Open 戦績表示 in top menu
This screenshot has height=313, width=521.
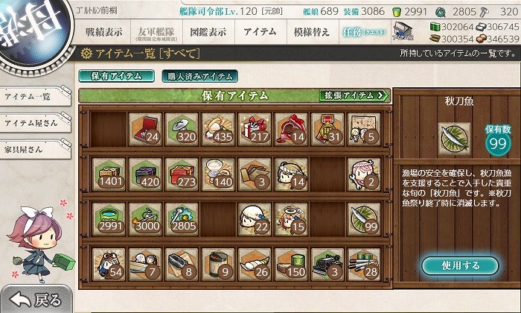[103, 32]
